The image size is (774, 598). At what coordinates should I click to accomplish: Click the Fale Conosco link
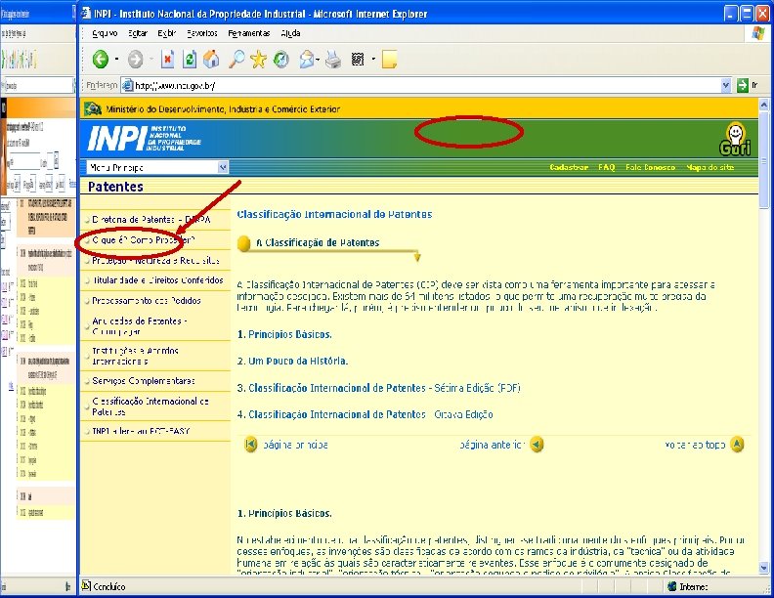[650, 167]
